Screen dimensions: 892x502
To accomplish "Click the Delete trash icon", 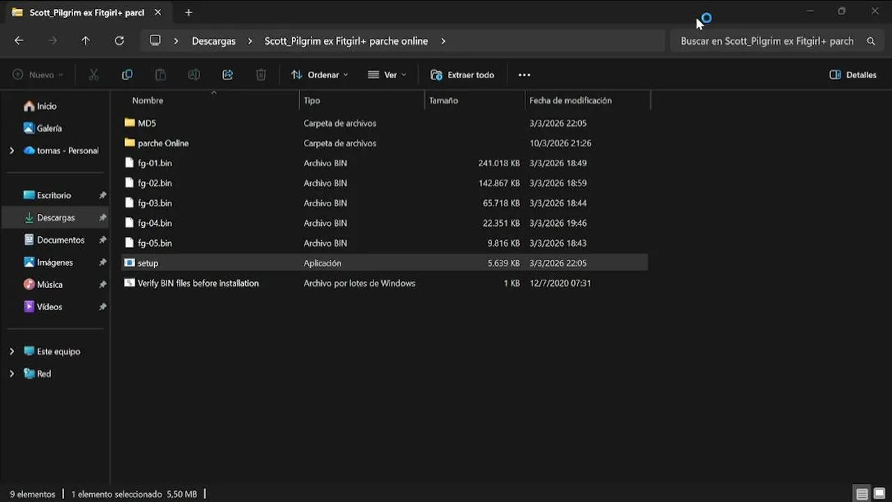I will [x=261, y=75].
